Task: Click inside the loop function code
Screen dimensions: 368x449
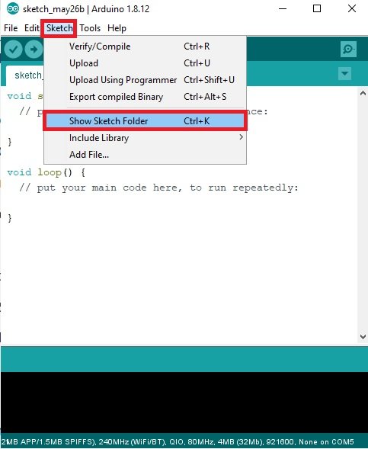Action: coord(159,188)
